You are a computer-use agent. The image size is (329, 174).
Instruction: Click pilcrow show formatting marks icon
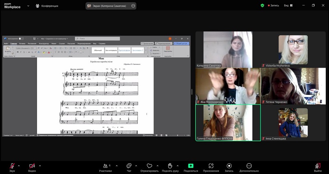click(88, 48)
